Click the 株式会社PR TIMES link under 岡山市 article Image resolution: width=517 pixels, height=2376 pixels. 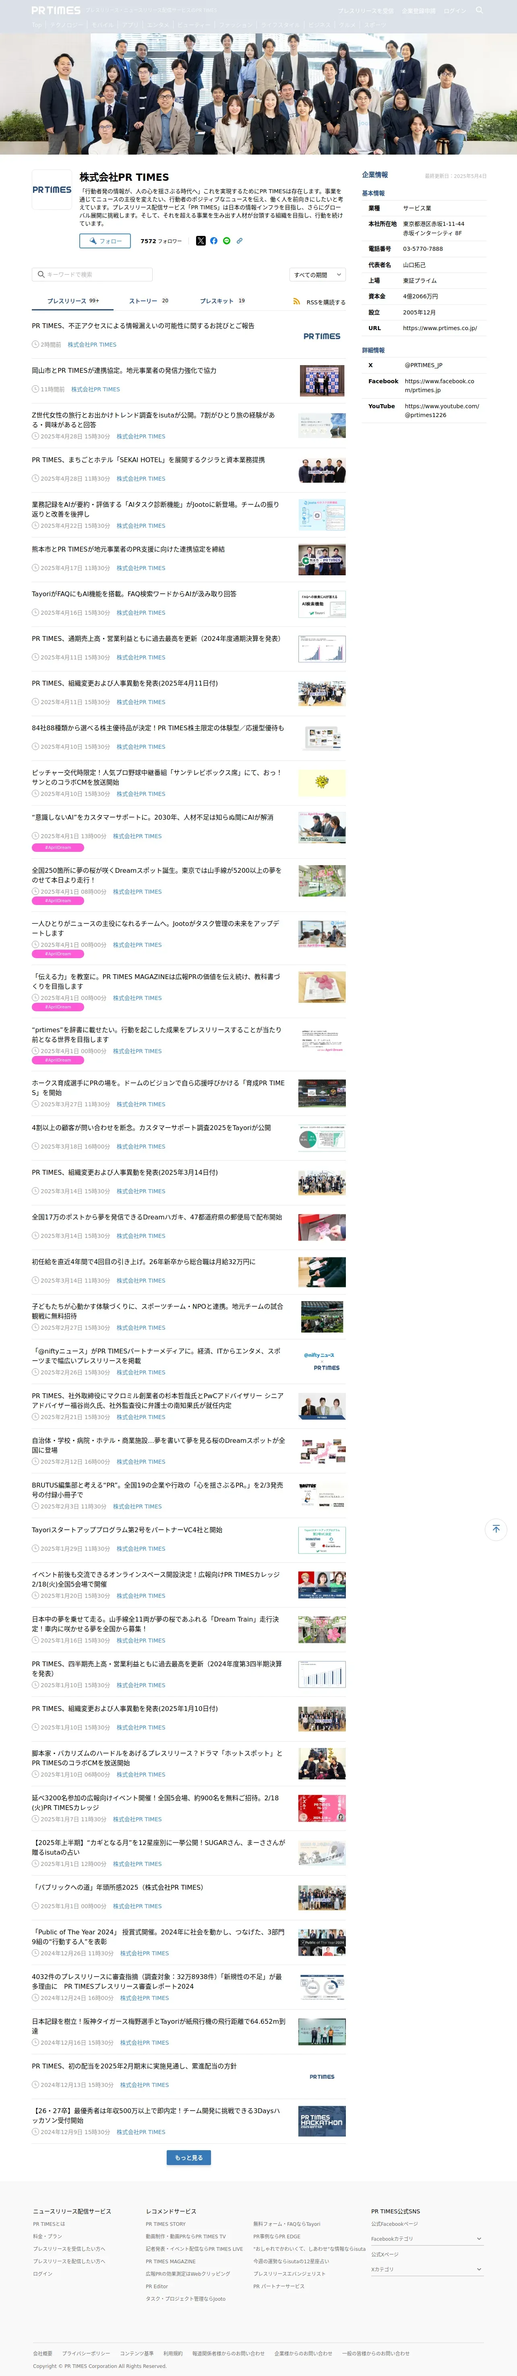(x=96, y=389)
